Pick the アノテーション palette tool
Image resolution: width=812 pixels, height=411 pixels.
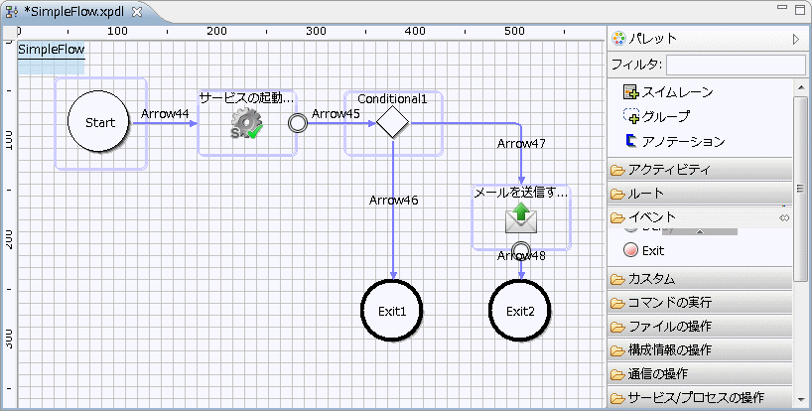click(x=675, y=141)
